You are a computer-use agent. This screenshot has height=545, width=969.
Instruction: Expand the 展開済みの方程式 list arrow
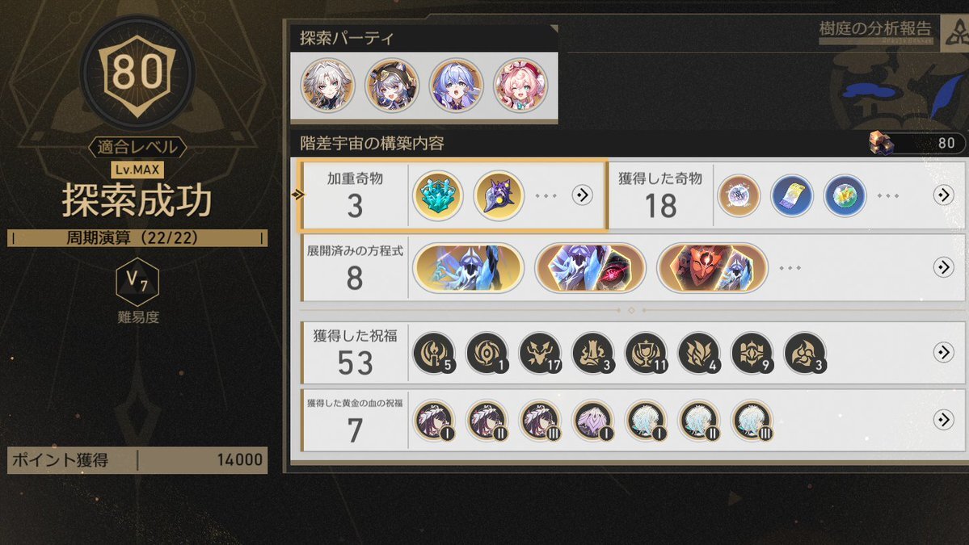point(943,267)
